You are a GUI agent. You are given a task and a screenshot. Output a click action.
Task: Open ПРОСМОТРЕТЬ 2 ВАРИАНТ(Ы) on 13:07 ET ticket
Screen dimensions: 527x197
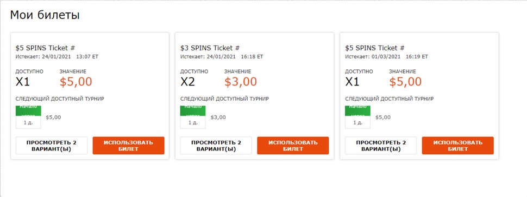(x=52, y=146)
